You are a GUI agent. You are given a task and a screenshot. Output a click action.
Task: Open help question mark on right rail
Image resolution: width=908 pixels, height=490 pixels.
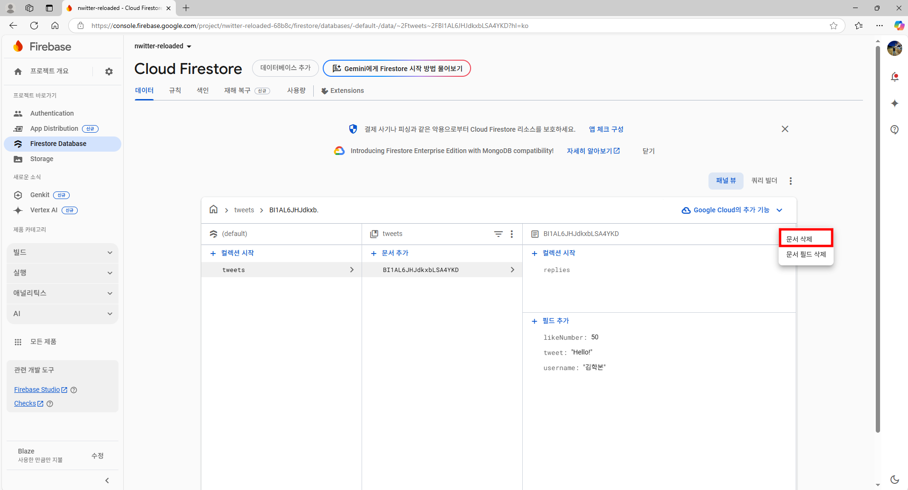coord(895,129)
